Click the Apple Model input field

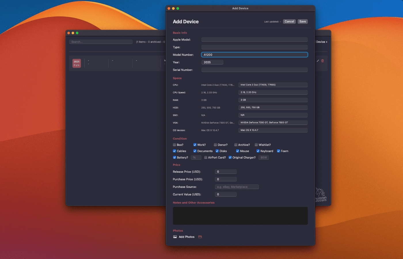click(254, 40)
